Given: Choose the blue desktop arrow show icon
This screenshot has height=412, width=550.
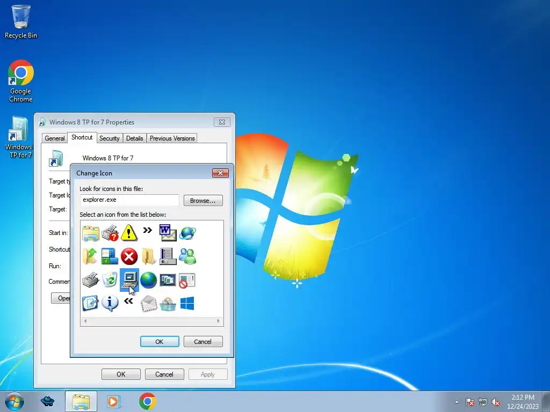Looking at the screenshot, I should pos(90,304).
